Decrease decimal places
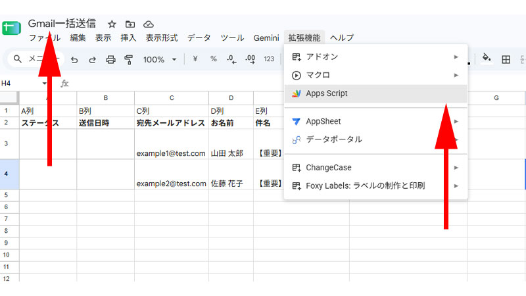The width and height of the screenshot is (526, 296). tap(231, 59)
